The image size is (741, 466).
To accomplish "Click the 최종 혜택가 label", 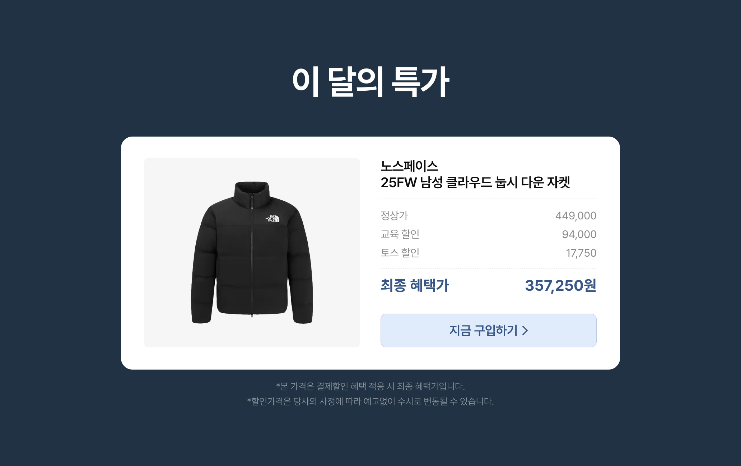I will coord(415,285).
